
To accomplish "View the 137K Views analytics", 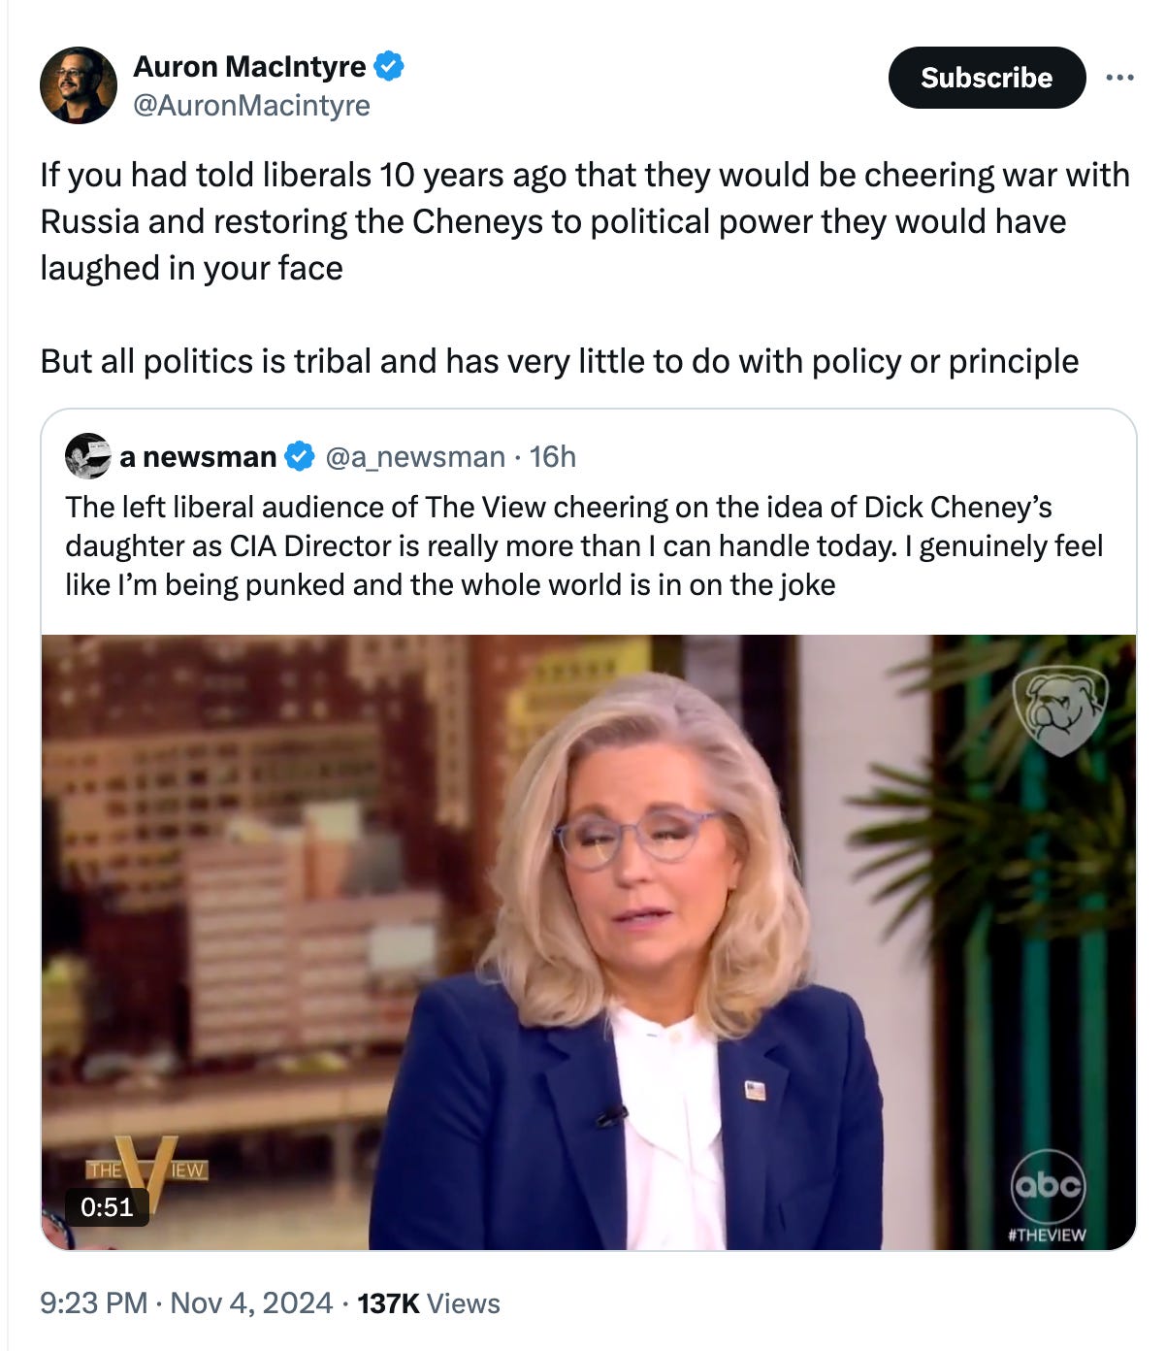I will coord(429,1302).
